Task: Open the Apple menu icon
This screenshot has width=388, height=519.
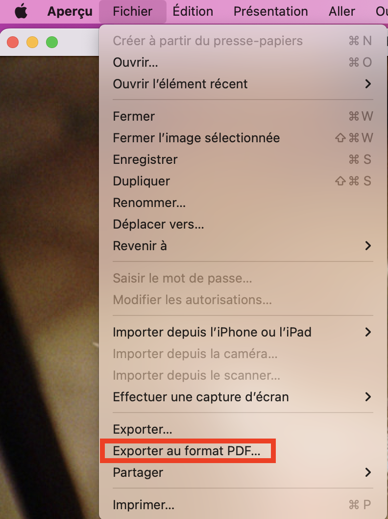Action: [x=21, y=11]
